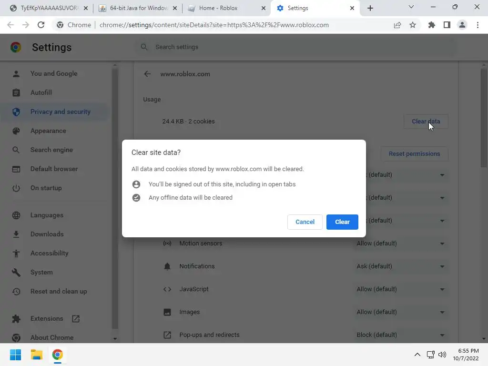Click the Downloads arrow icon
The image size is (488, 366).
16,234
